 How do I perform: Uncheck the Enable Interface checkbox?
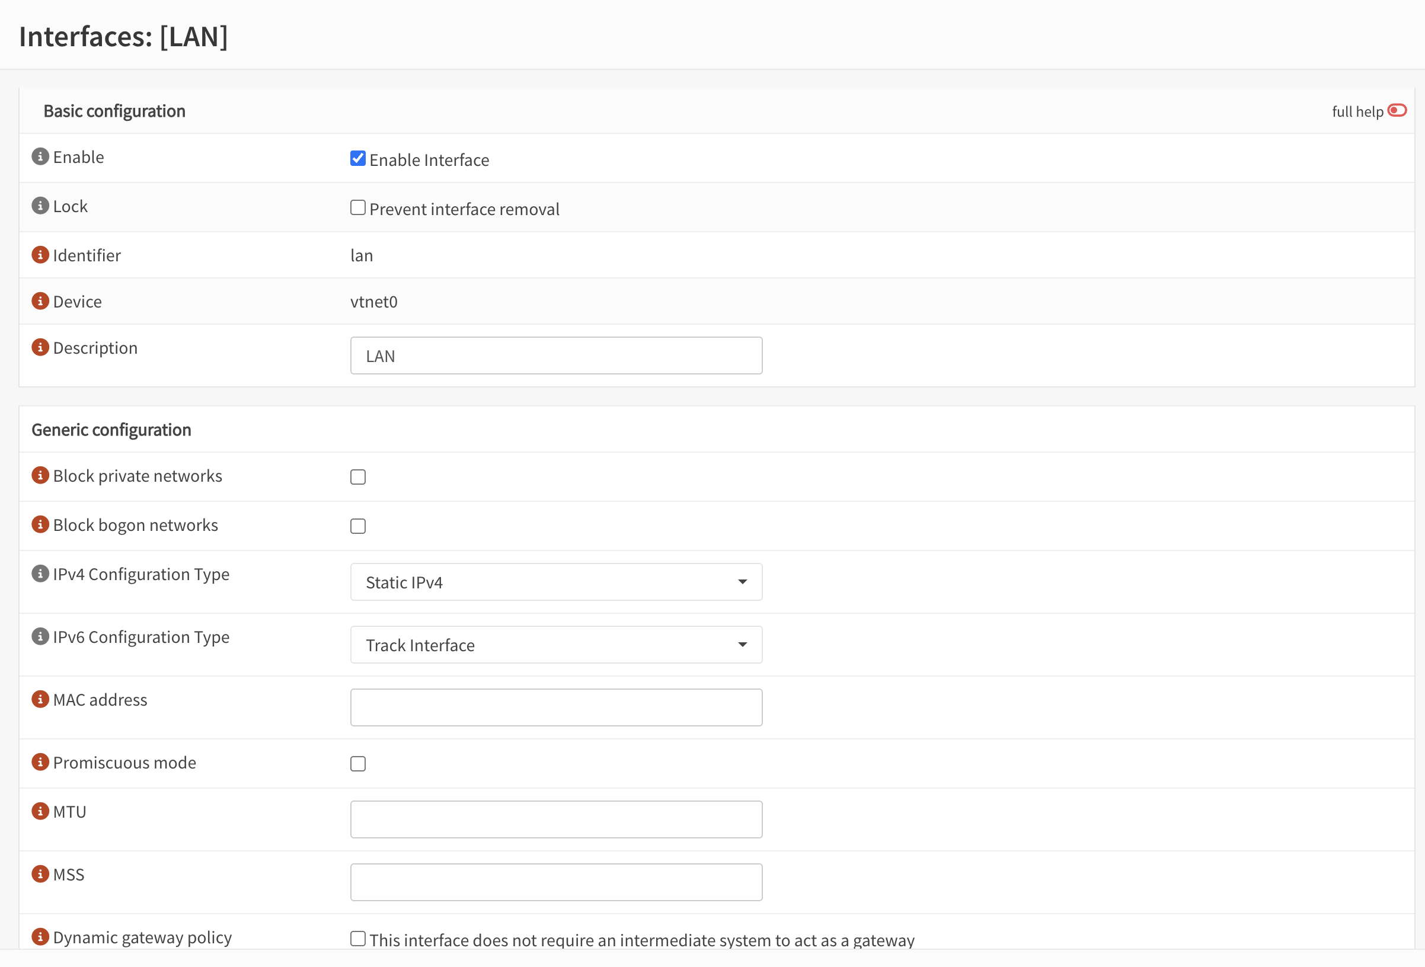click(357, 158)
